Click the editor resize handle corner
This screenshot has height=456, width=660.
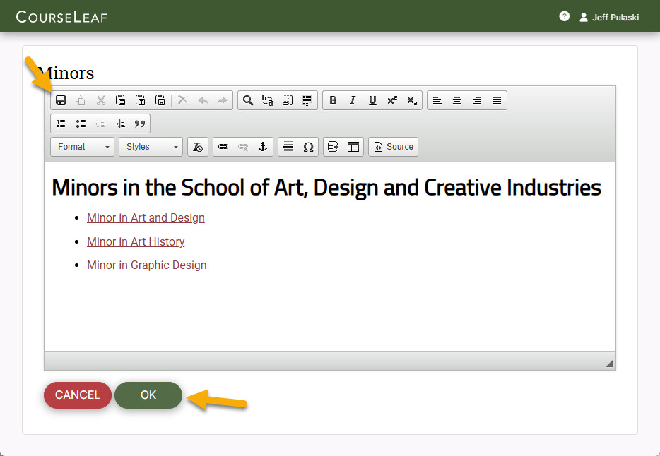609,364
